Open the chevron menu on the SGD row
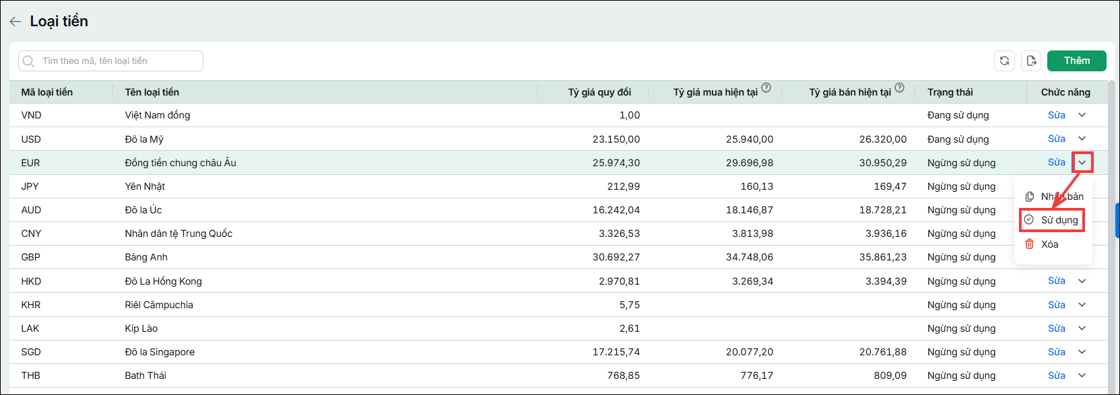This screenshot has width=1120, height=395. point(1082,352)
